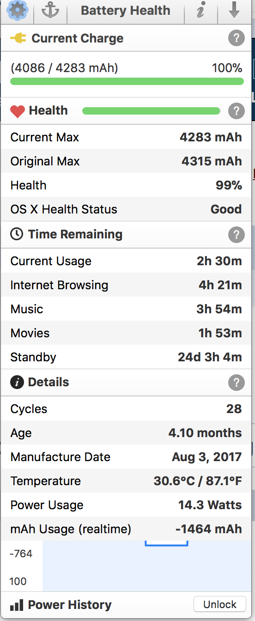Expand the Details section header

click(x=127, y=383)
